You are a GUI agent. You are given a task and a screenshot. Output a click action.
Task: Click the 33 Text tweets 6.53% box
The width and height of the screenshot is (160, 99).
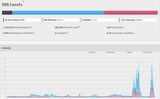point(22,20)
